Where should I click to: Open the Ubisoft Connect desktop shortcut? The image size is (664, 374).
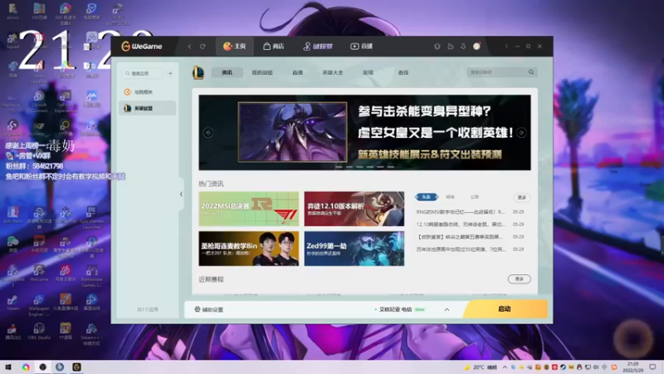(x=39, y=101)
